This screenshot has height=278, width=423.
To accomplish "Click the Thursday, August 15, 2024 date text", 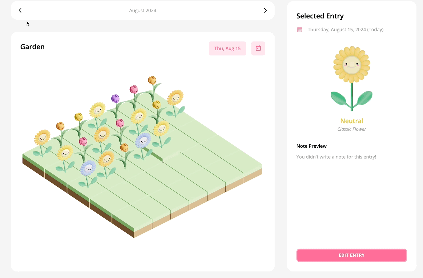I will (x=345, y=30).
